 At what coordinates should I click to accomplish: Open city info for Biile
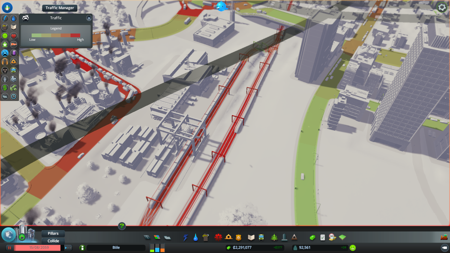tap(82, 248)
